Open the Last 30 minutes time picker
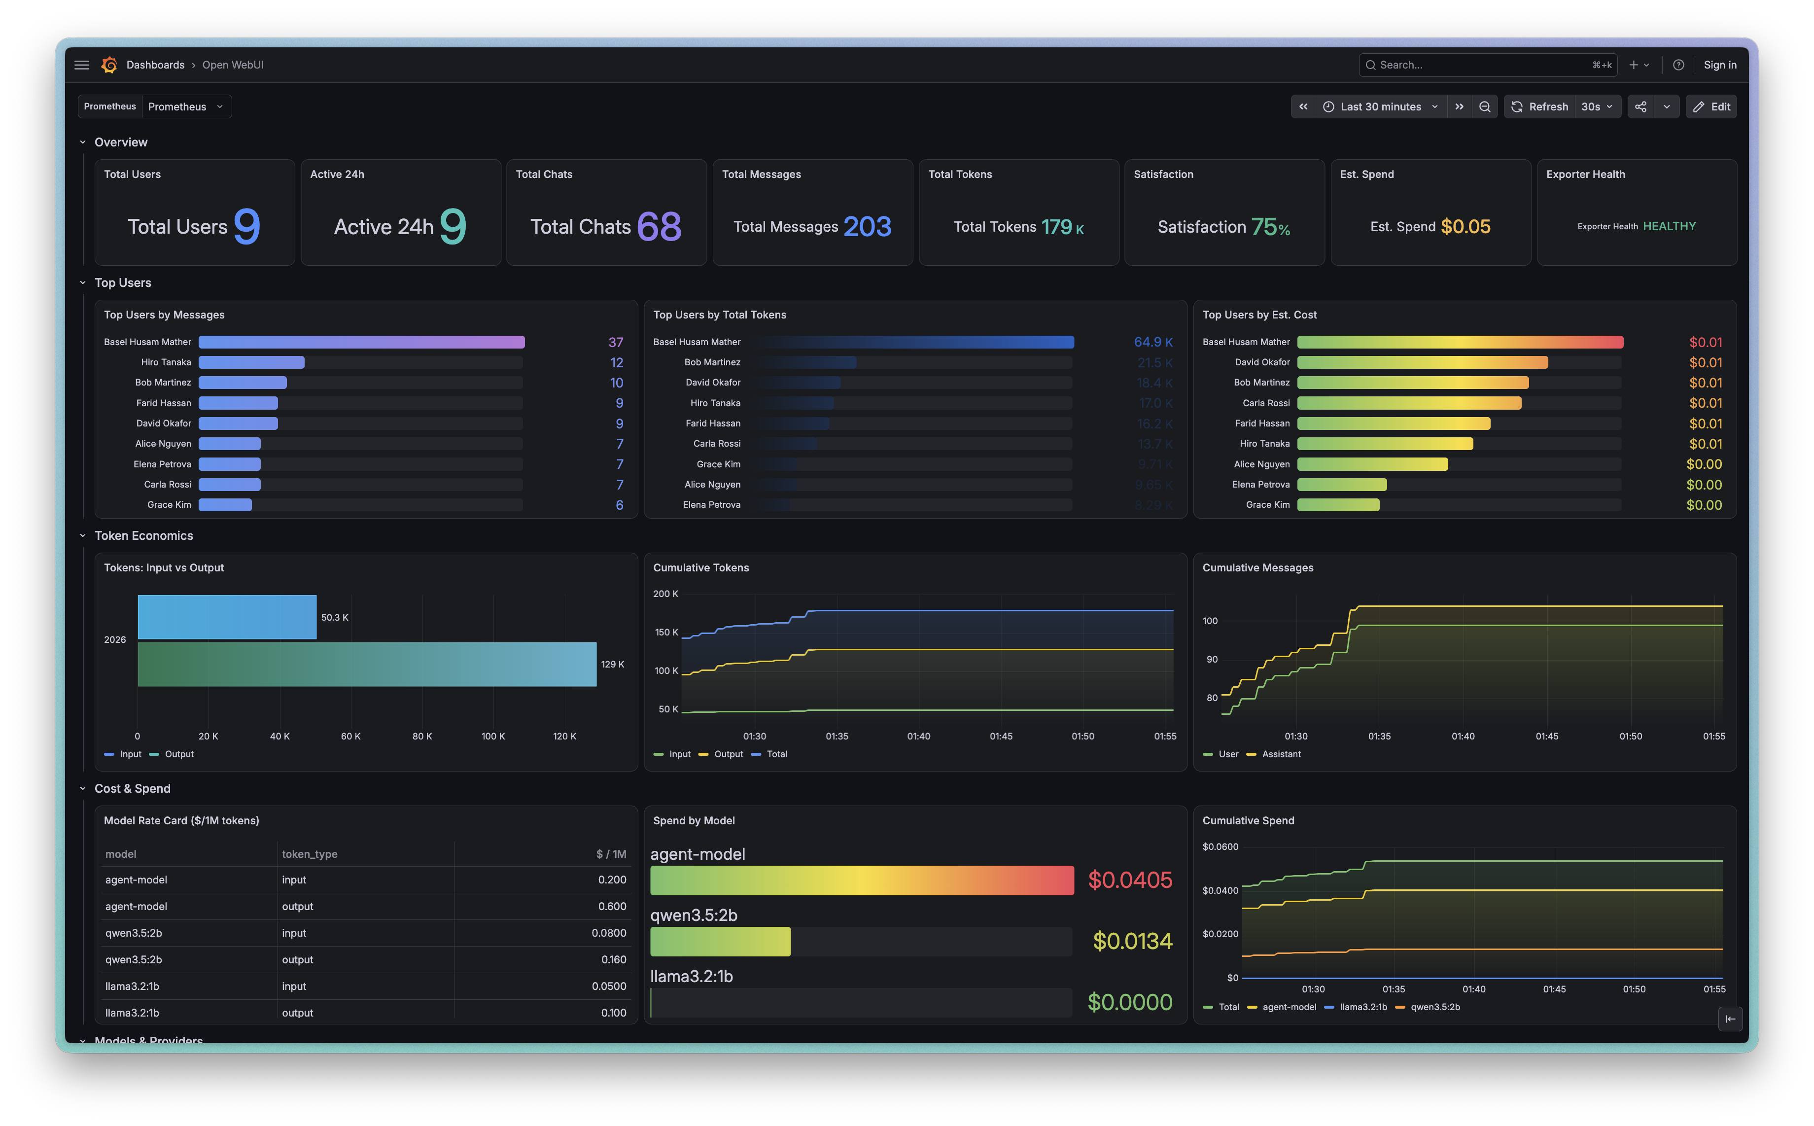1814x1126 pixels. (1381, 106)
